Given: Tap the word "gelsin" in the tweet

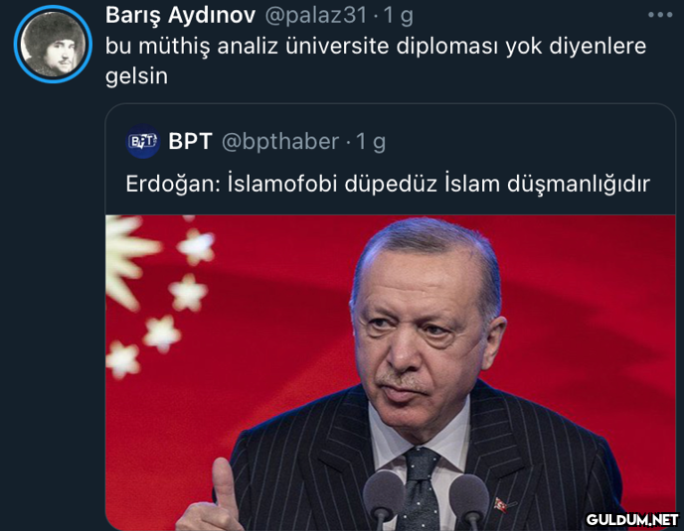Looking at the screenshot, I should pyautogui.click(x=136, y=75).
